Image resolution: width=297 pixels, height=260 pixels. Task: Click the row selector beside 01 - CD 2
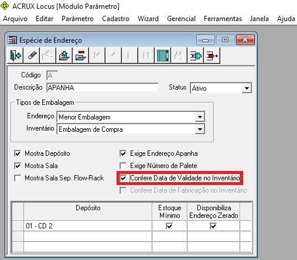(x=18, y=226)
